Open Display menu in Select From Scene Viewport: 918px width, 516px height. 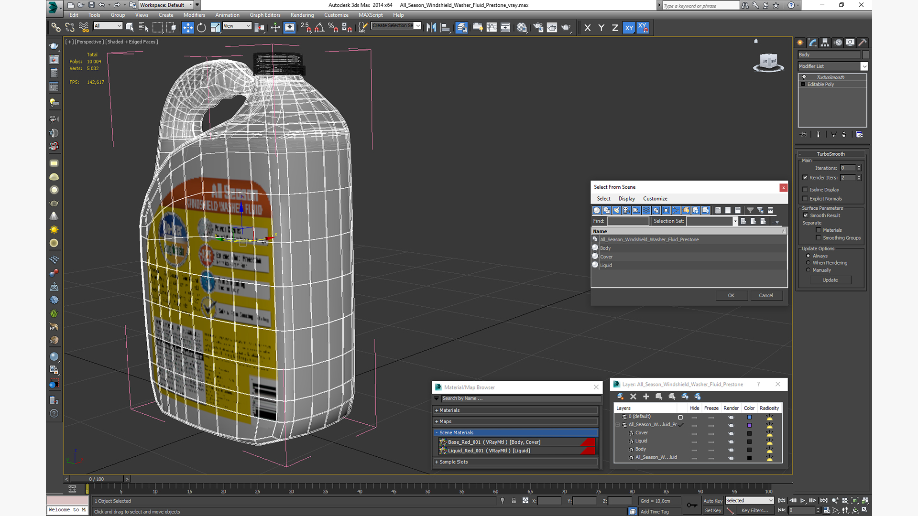[626, 199]
